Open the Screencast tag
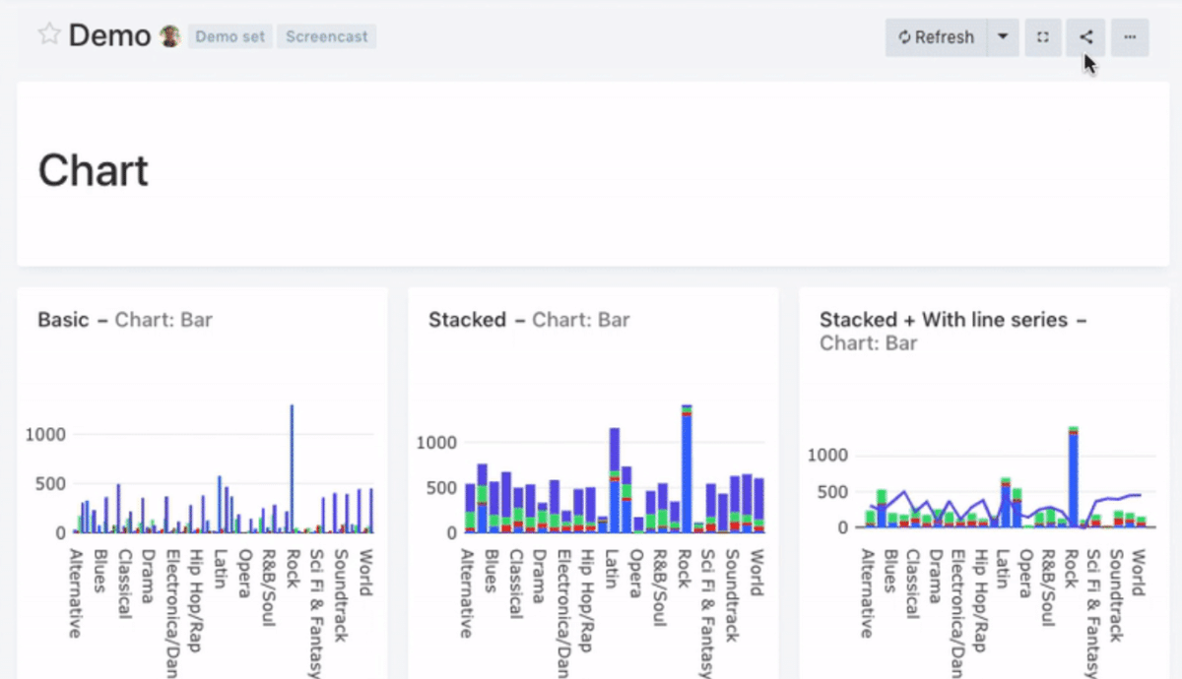The height and width of the screenshot is (679, 1182). [x=327, y=36]
